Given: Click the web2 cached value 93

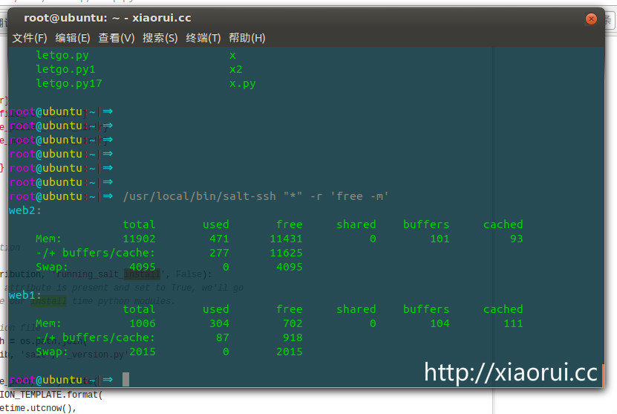Looking at the screenshot, I should [x=516, y=239].
